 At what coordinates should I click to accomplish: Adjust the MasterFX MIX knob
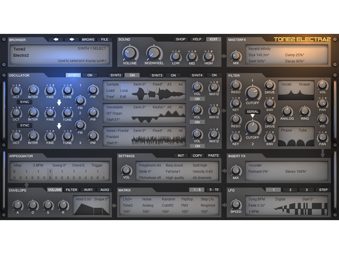tap(236, 56)
